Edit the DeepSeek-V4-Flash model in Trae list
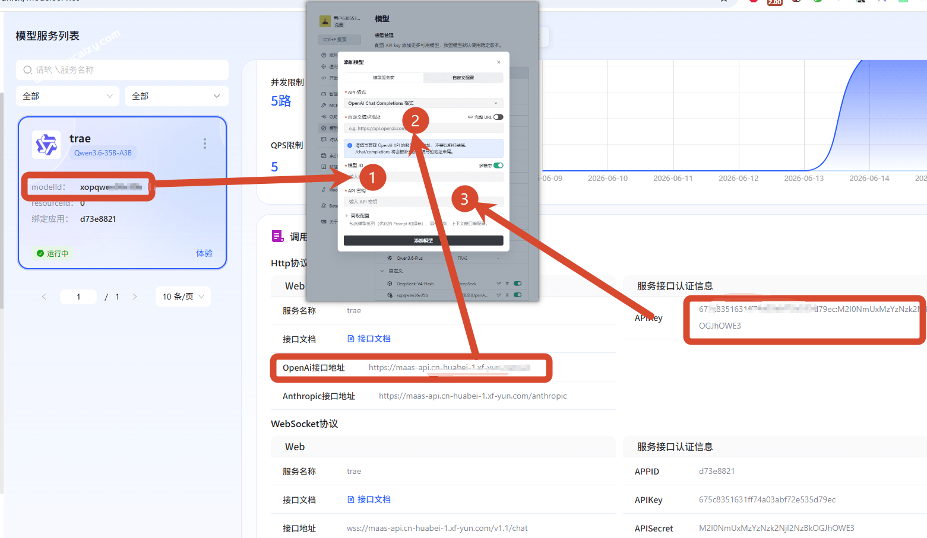Screen dimensions: 927x538 [x=499, y=284]
